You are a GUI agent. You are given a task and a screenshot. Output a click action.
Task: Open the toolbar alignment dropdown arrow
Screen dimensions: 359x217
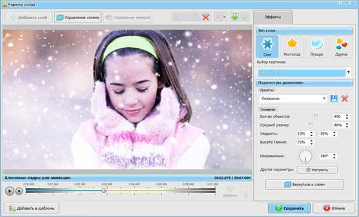[x=224, y=17]
